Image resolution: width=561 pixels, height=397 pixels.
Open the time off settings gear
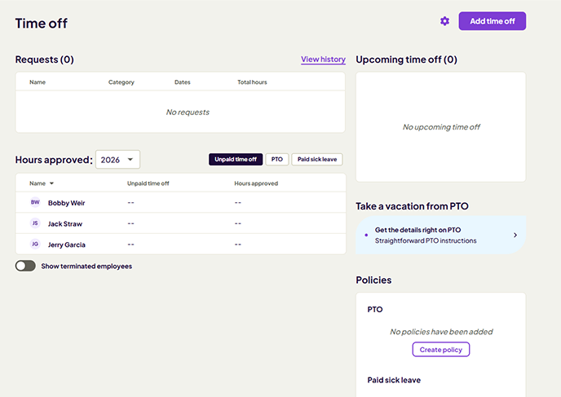click(x=444, y=21)
